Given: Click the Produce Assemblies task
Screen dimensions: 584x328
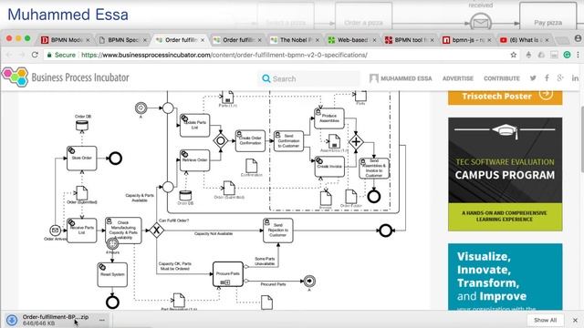Looking at the screenshot, I should coord(329,118).
